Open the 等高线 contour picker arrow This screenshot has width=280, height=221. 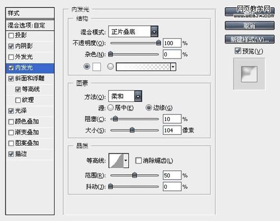(x=126, y=160)
